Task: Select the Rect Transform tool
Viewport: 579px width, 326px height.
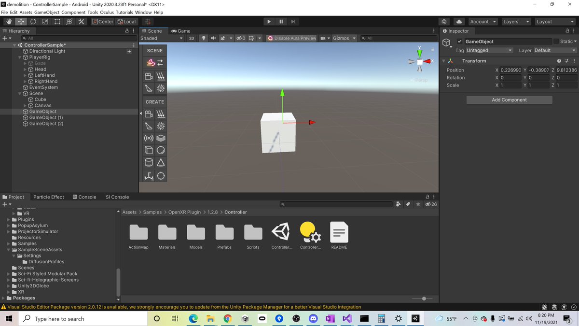Action: coord(57,21)
